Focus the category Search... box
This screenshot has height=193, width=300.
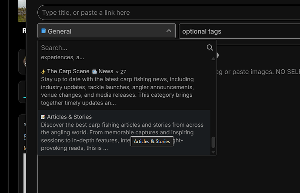[x=123, y=48]
